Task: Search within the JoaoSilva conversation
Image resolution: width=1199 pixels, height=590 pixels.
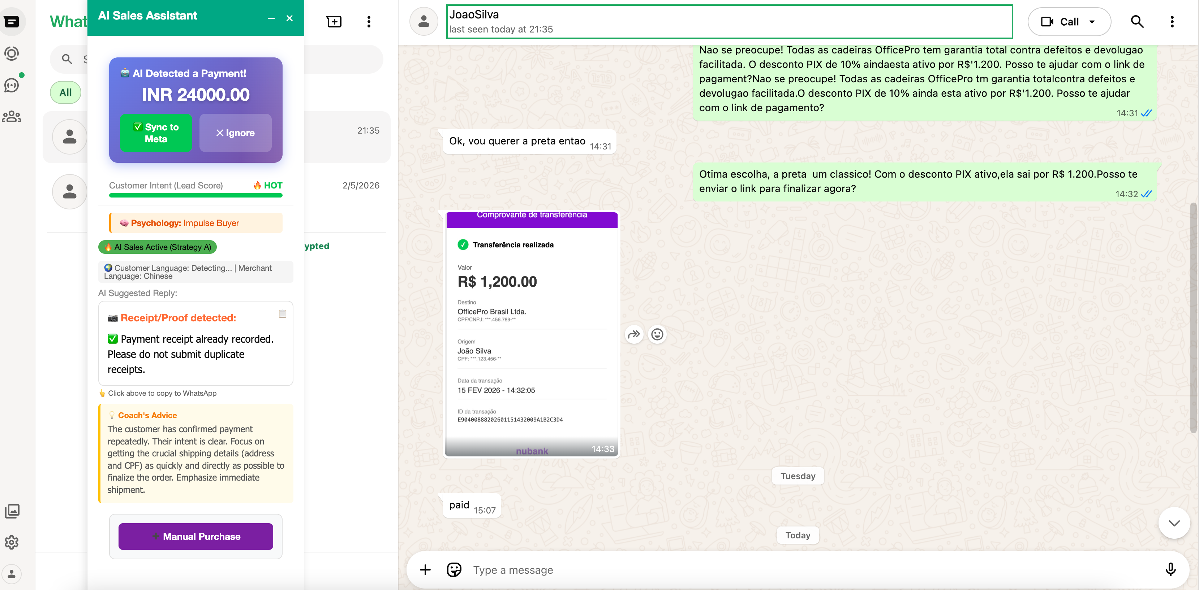Action: 1137,21
